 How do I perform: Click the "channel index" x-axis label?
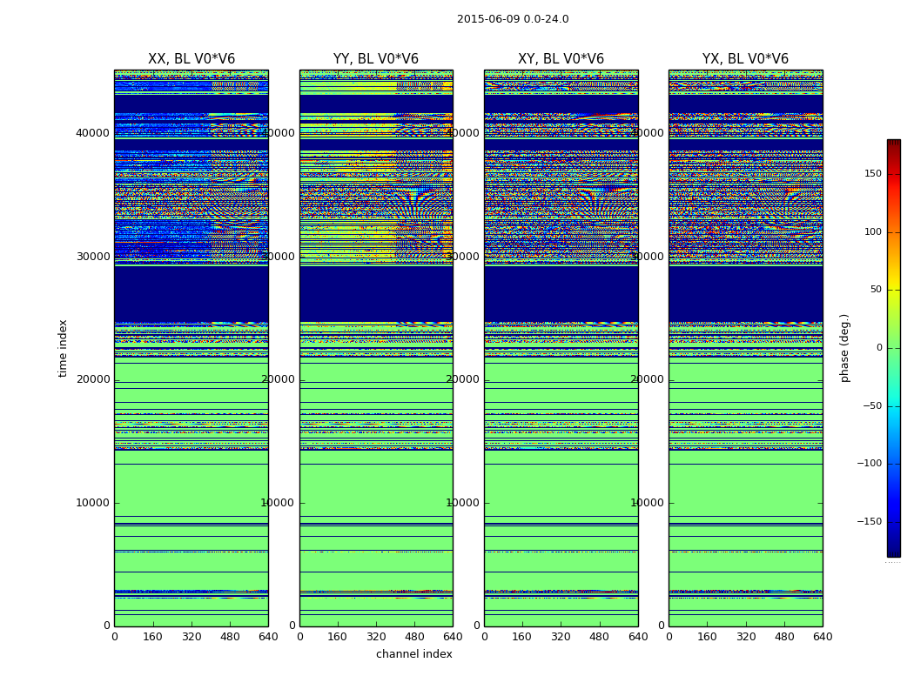click(414, 654)
